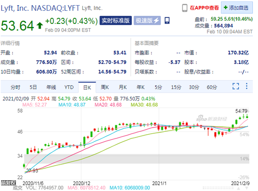Click the MA10: 48.87 indicator label
Viewport: 258px width, 191px height.
point(72,105)
